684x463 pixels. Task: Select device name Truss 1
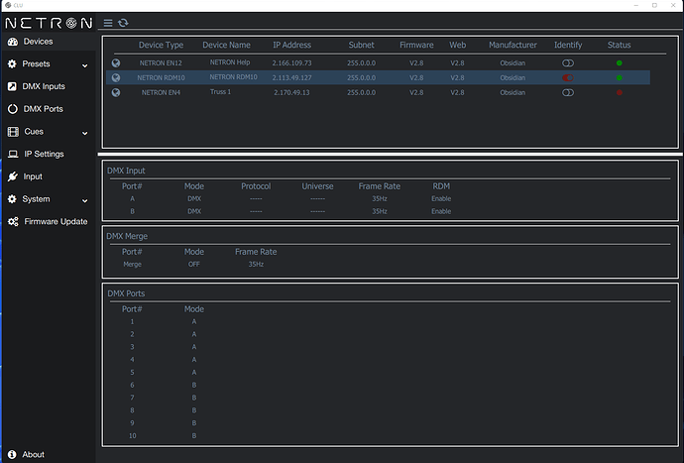tap(220, 92)
